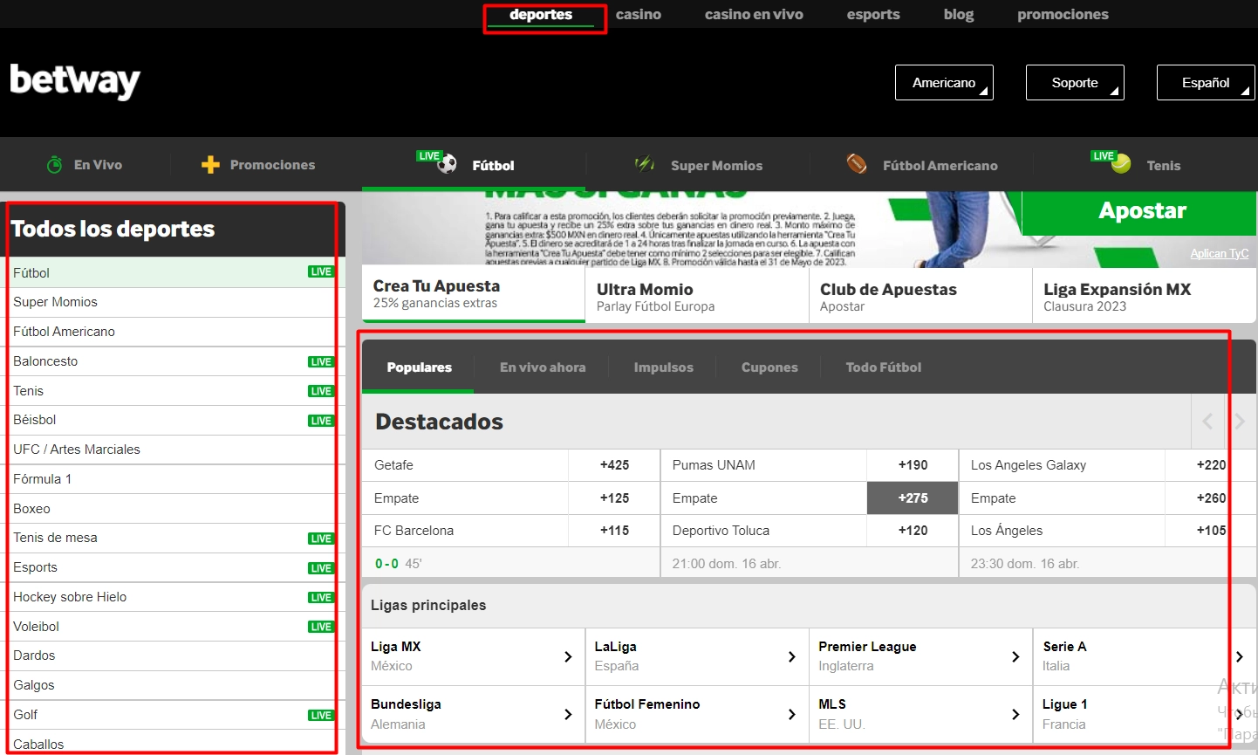Click the betway logo
Screen dimensions: 1258x755
75,81
